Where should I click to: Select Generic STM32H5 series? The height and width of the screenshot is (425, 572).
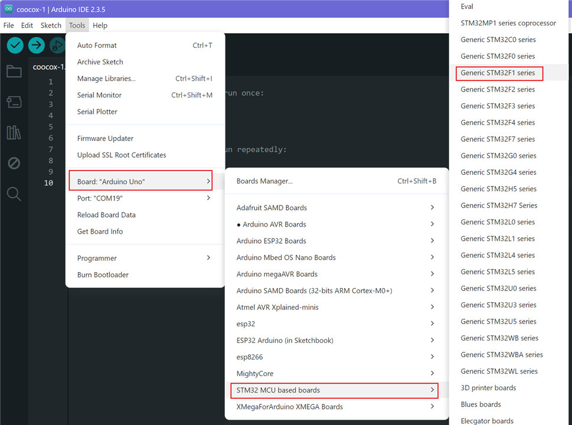[509, 189]
